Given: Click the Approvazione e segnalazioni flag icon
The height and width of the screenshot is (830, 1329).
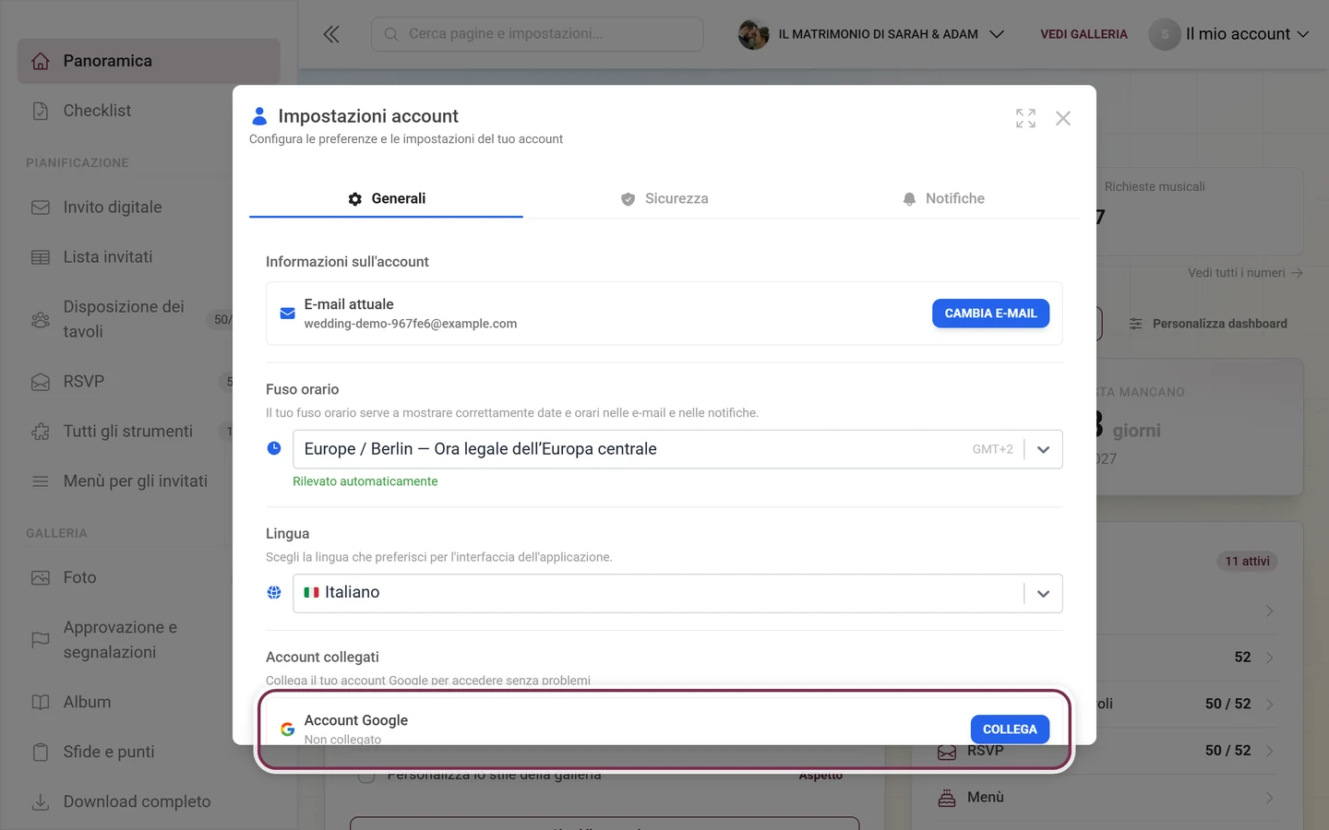Looking at the screenshot, I should [41, 640].
